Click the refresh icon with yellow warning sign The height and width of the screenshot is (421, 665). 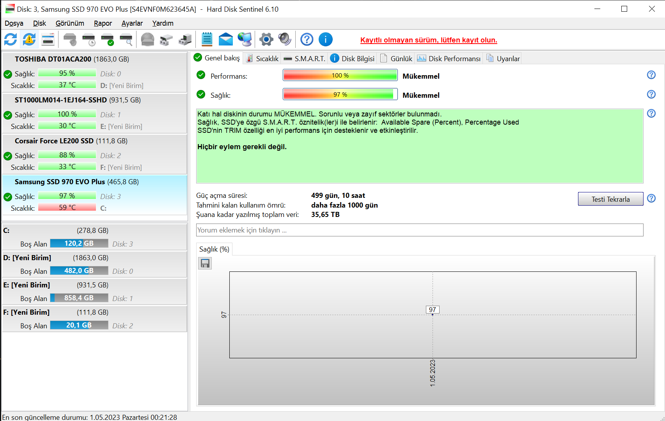(x=29, y=39)
